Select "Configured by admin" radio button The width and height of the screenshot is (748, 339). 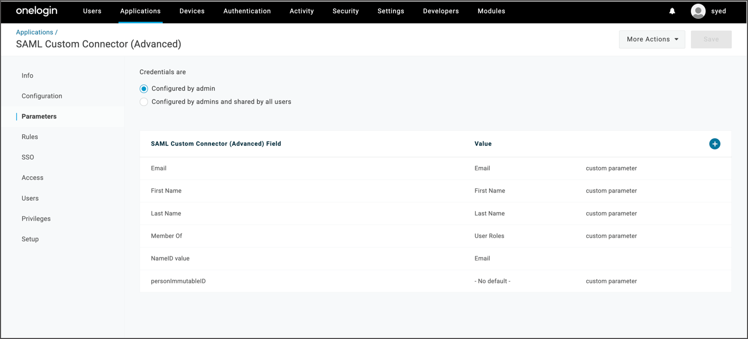[x=144, y=89]
